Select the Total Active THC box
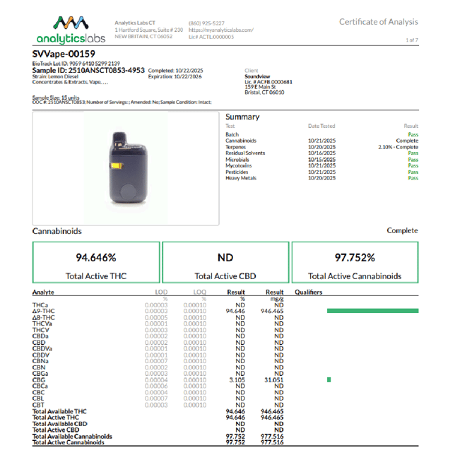The height and width of the screenshot is (455, 455). 96,262
